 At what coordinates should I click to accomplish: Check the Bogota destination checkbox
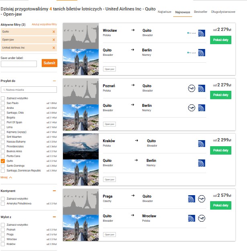click(x=3, y=118)
